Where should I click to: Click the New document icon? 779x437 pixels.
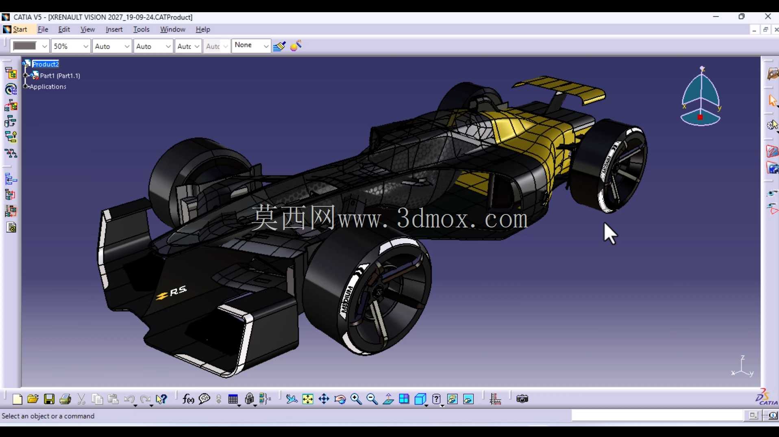[17, 399]
